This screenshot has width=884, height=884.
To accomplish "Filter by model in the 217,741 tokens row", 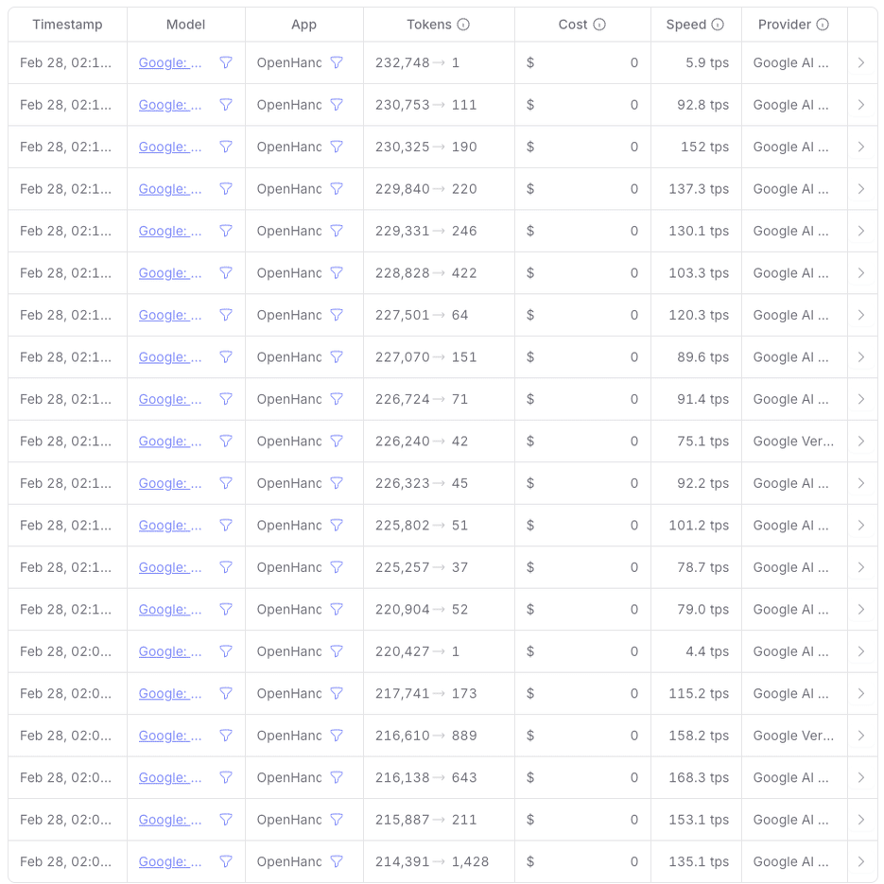I will coord(226,693).
